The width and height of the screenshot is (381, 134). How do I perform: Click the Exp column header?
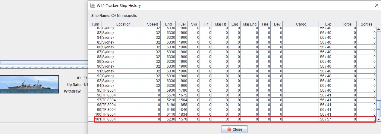(328, 24)
